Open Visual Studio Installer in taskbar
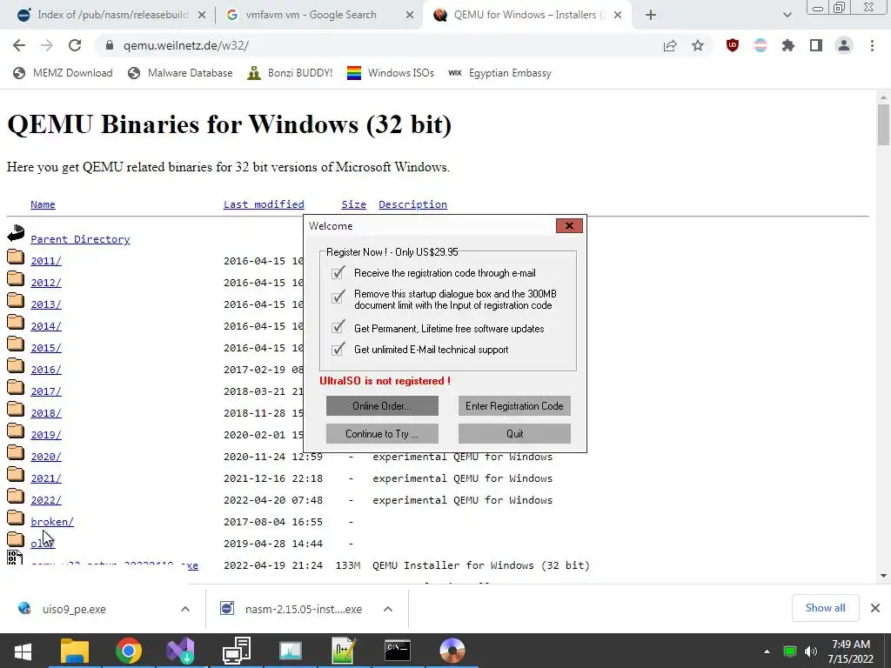891x668 pixels. (181, 651)
